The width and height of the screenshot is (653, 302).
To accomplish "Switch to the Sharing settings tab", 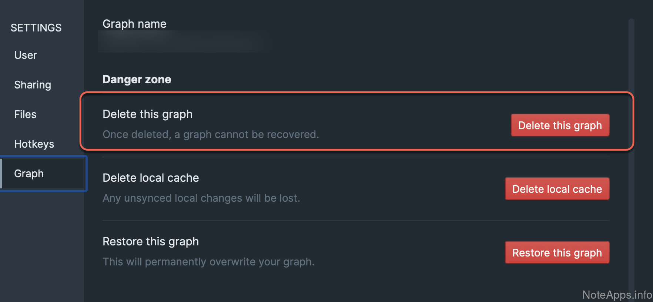I will coord(33,85).
